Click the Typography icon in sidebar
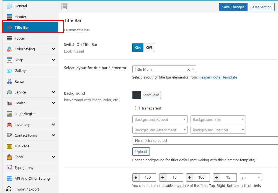 (9, 168)
